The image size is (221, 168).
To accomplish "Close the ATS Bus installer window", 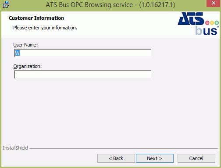I will click(214, 3).
